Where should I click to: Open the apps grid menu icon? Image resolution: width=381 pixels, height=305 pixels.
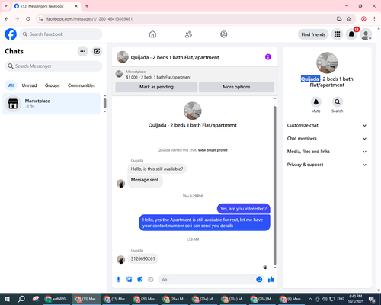point(337,34)
